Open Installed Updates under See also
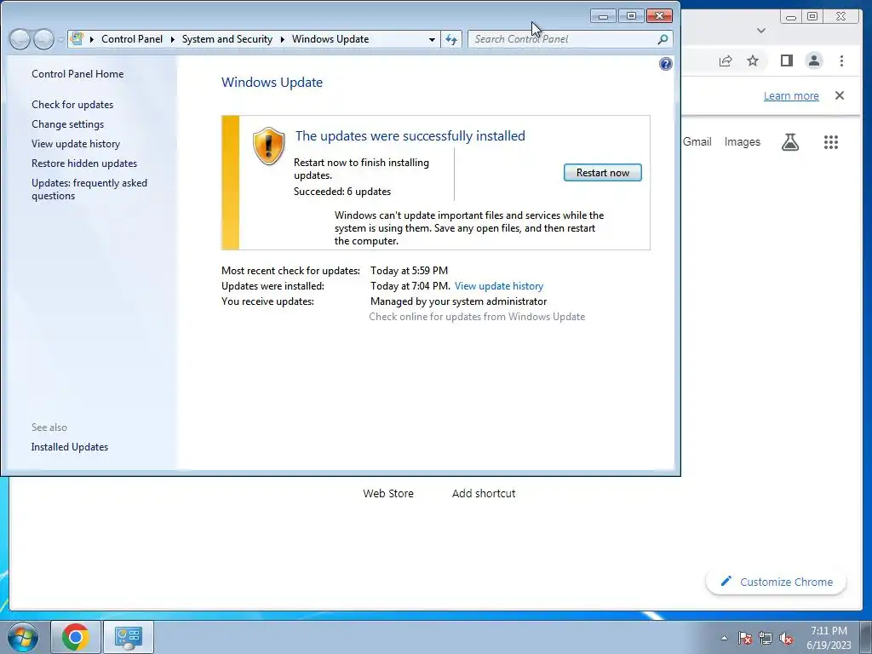Image resolution: width=872 pixels, height=654 pixels. [x=70, y=447]
